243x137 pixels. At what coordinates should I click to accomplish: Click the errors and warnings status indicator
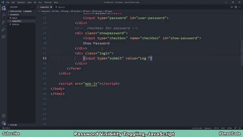pos(6,128)
